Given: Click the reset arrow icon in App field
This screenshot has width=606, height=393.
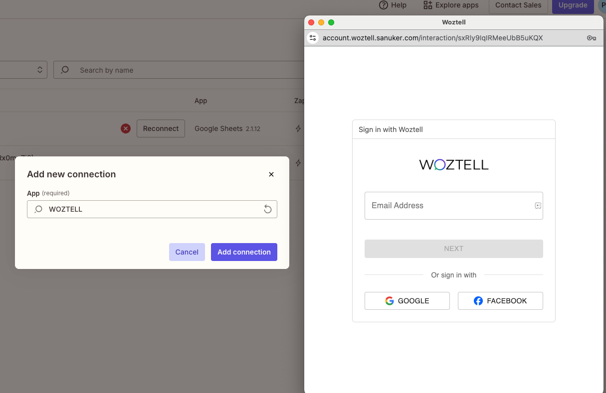Looking at the screenshot, I should click(x=268, y=209).
